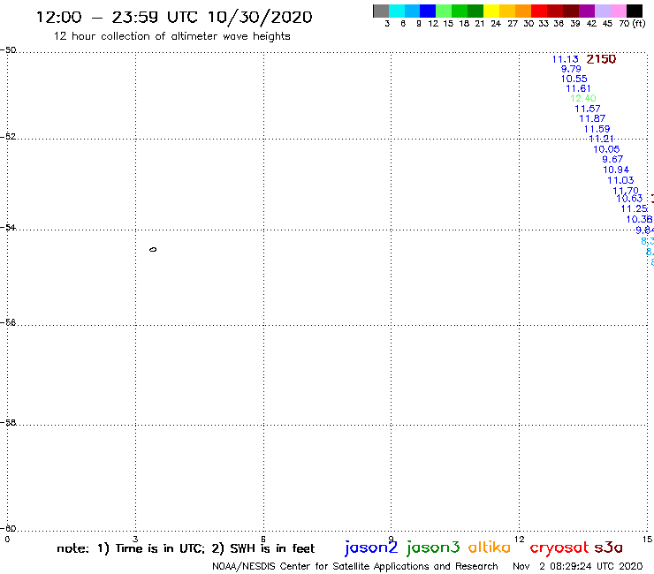Image resolution: width=654 pixels, height=574 pixels.
Task: Click the light green legend swatch
Action: pos(444,11)
